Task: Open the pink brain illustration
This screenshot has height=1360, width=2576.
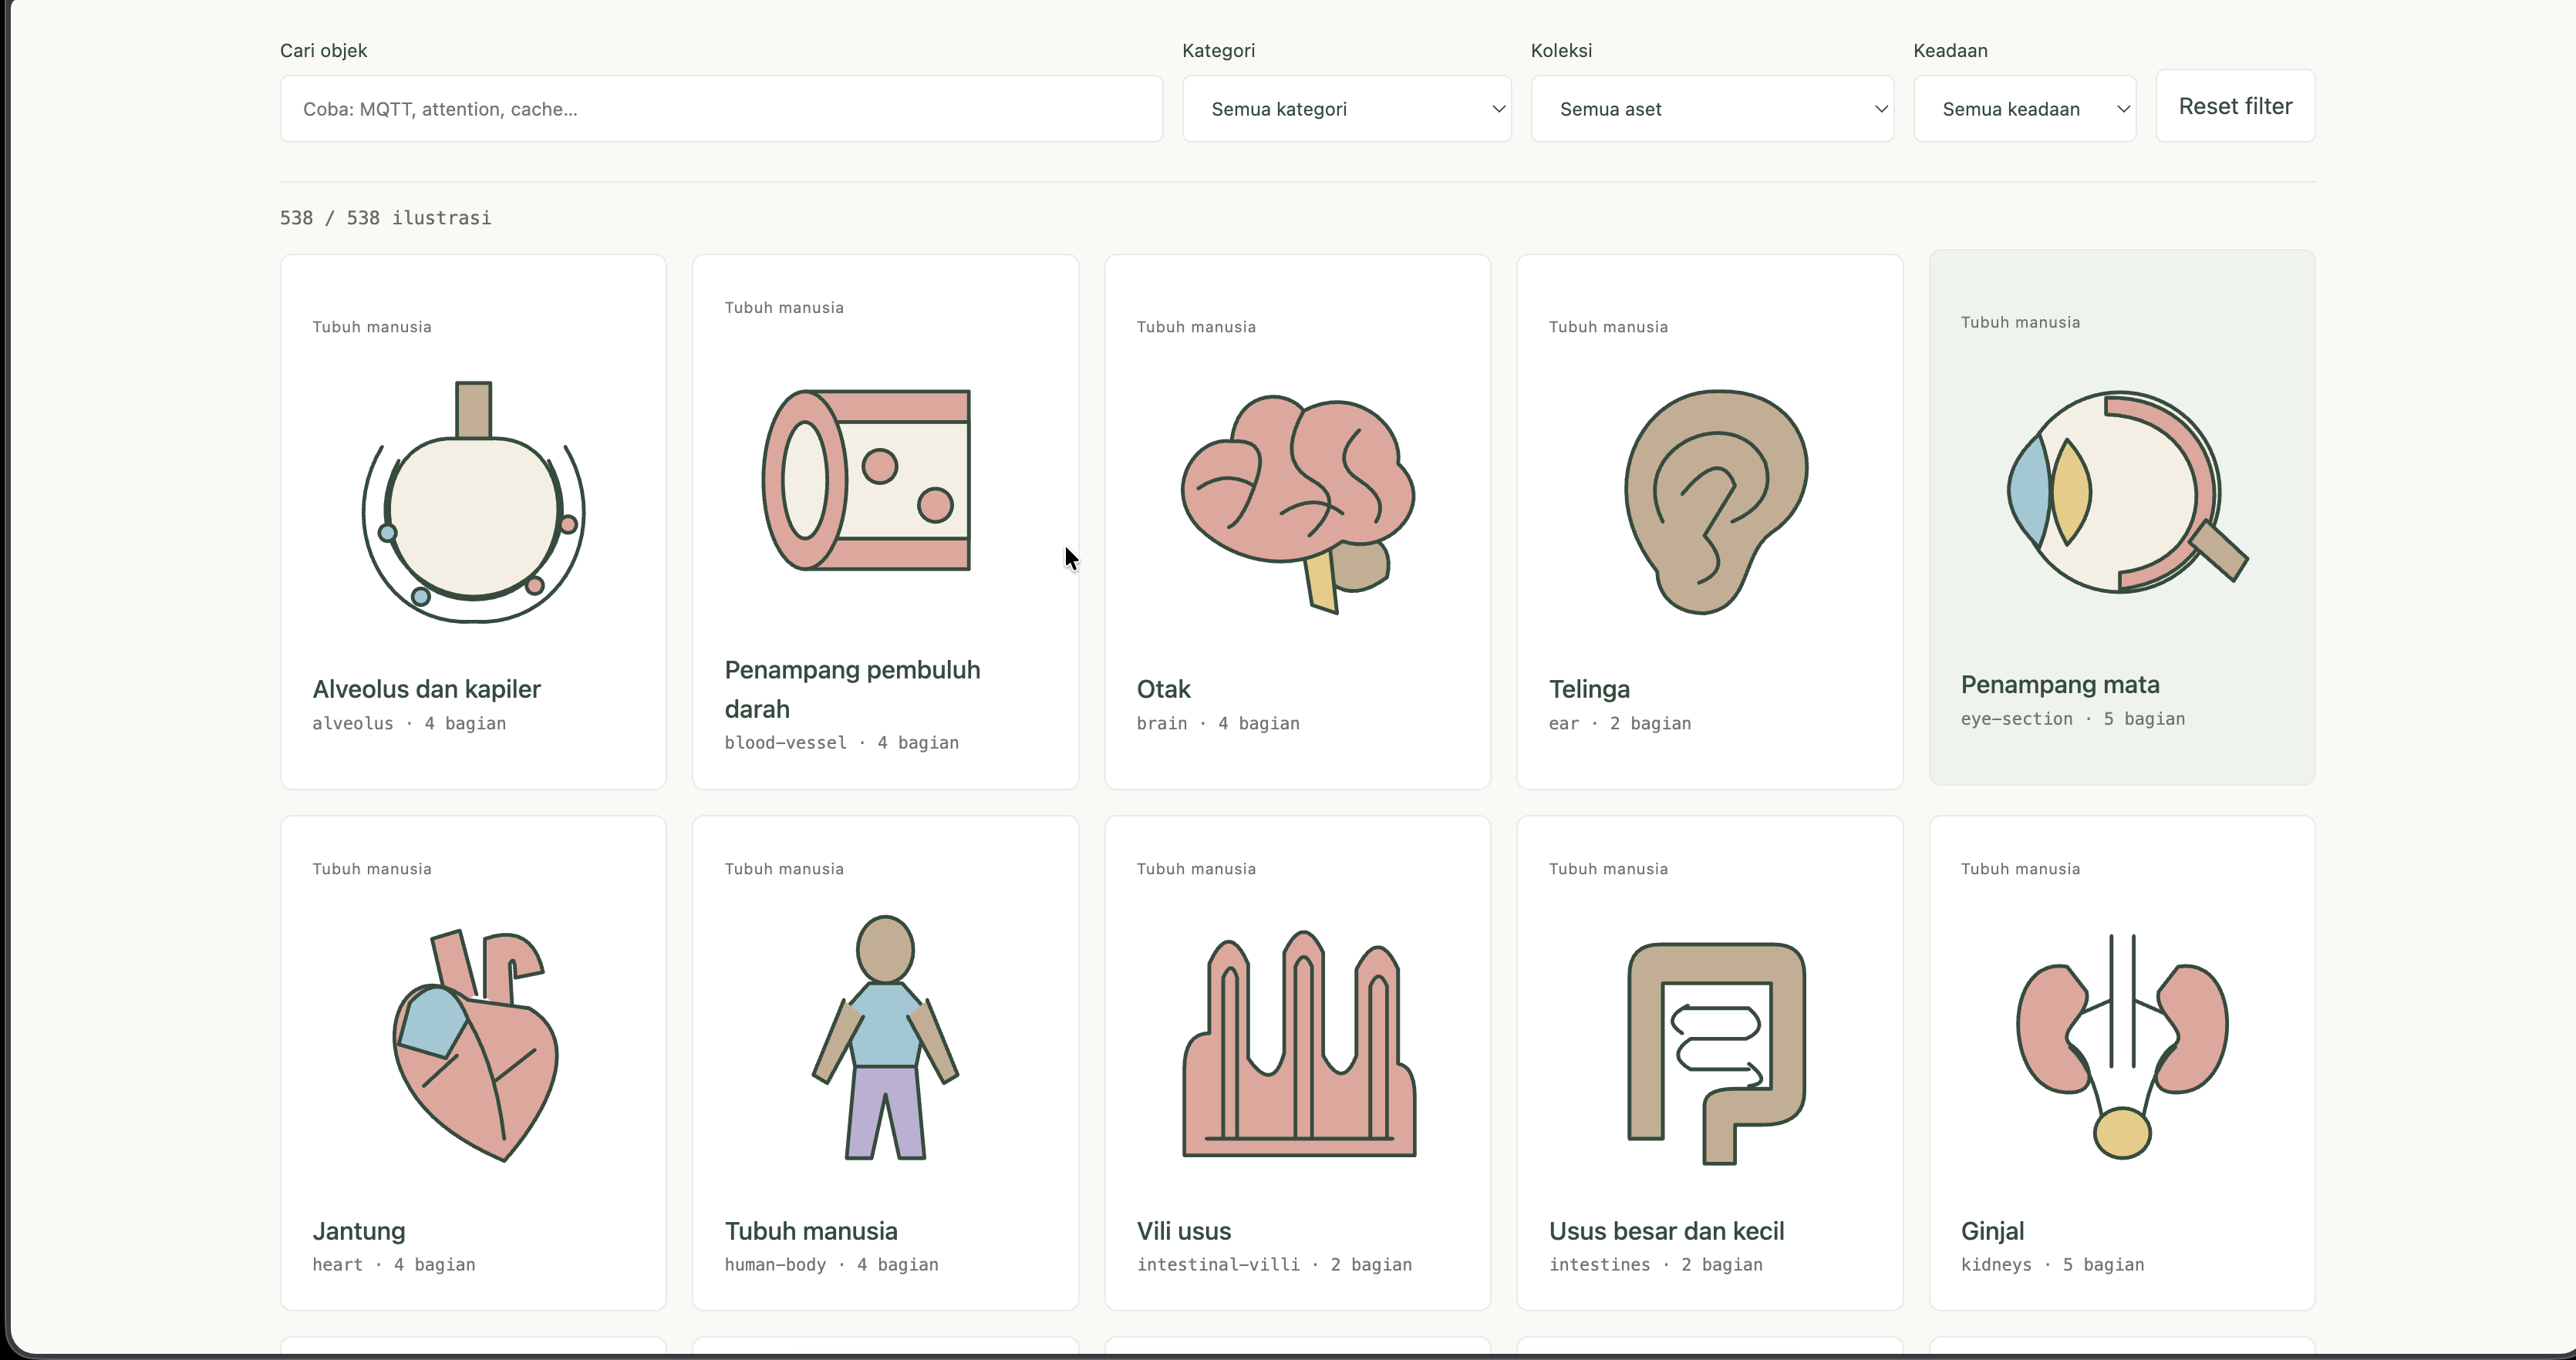Action: (x=1297, y=504)
